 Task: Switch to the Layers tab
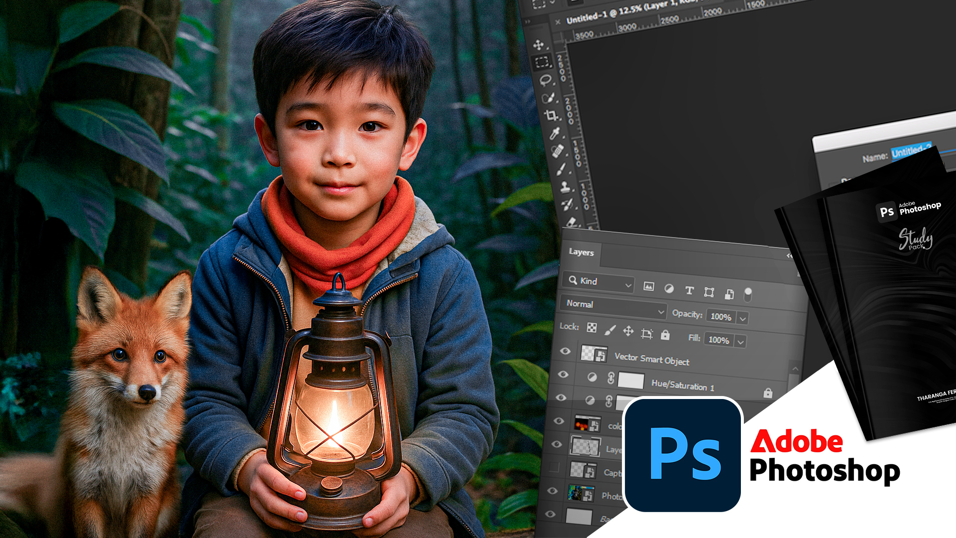581,252
